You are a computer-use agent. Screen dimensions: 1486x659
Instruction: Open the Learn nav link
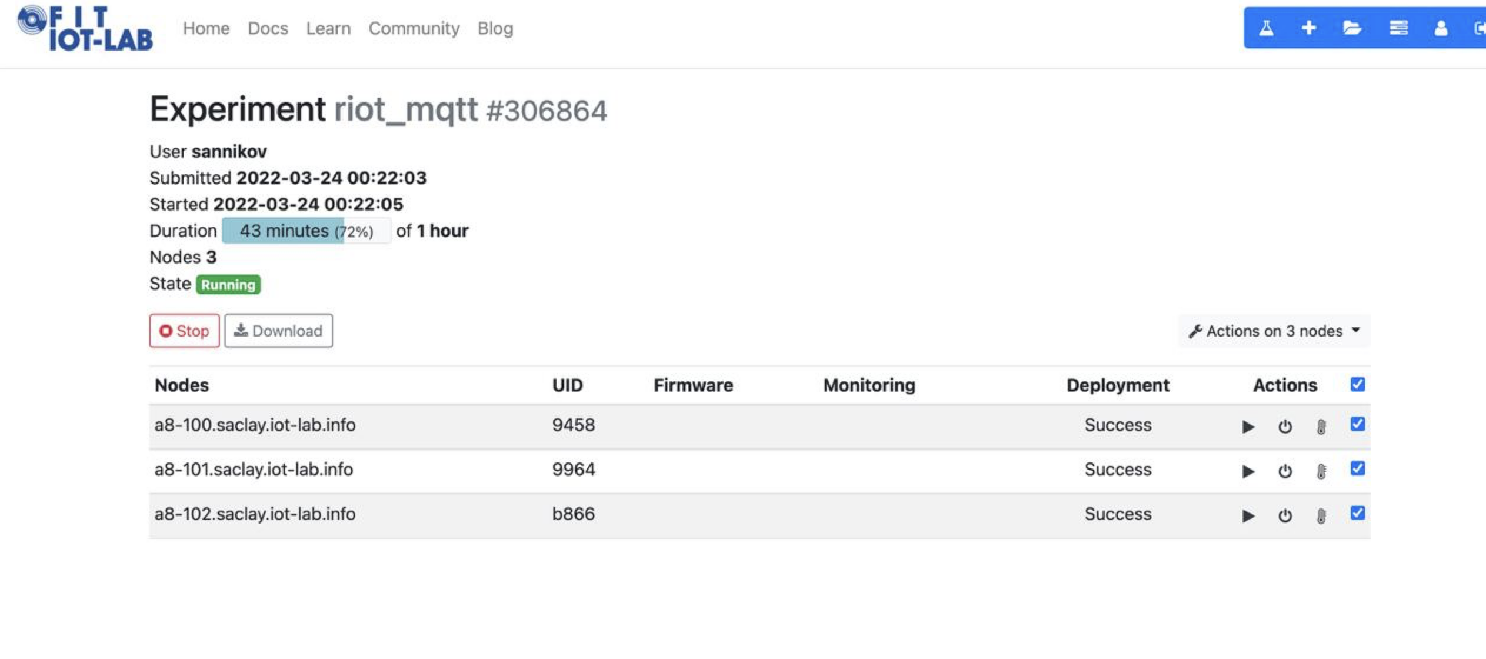pos(328,28)
